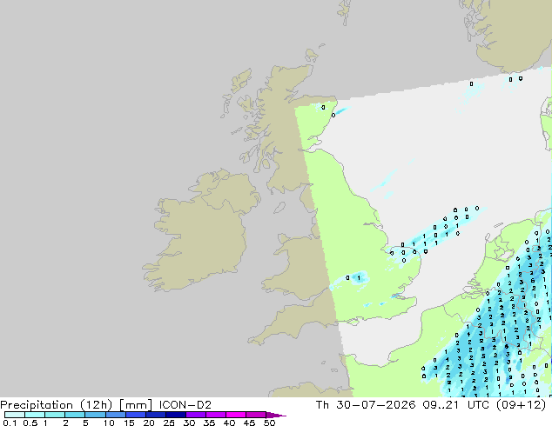Viewport: 552px width, 426px height.
Task: Click the (09+12) forecast hour label
Action: point(522,405)
